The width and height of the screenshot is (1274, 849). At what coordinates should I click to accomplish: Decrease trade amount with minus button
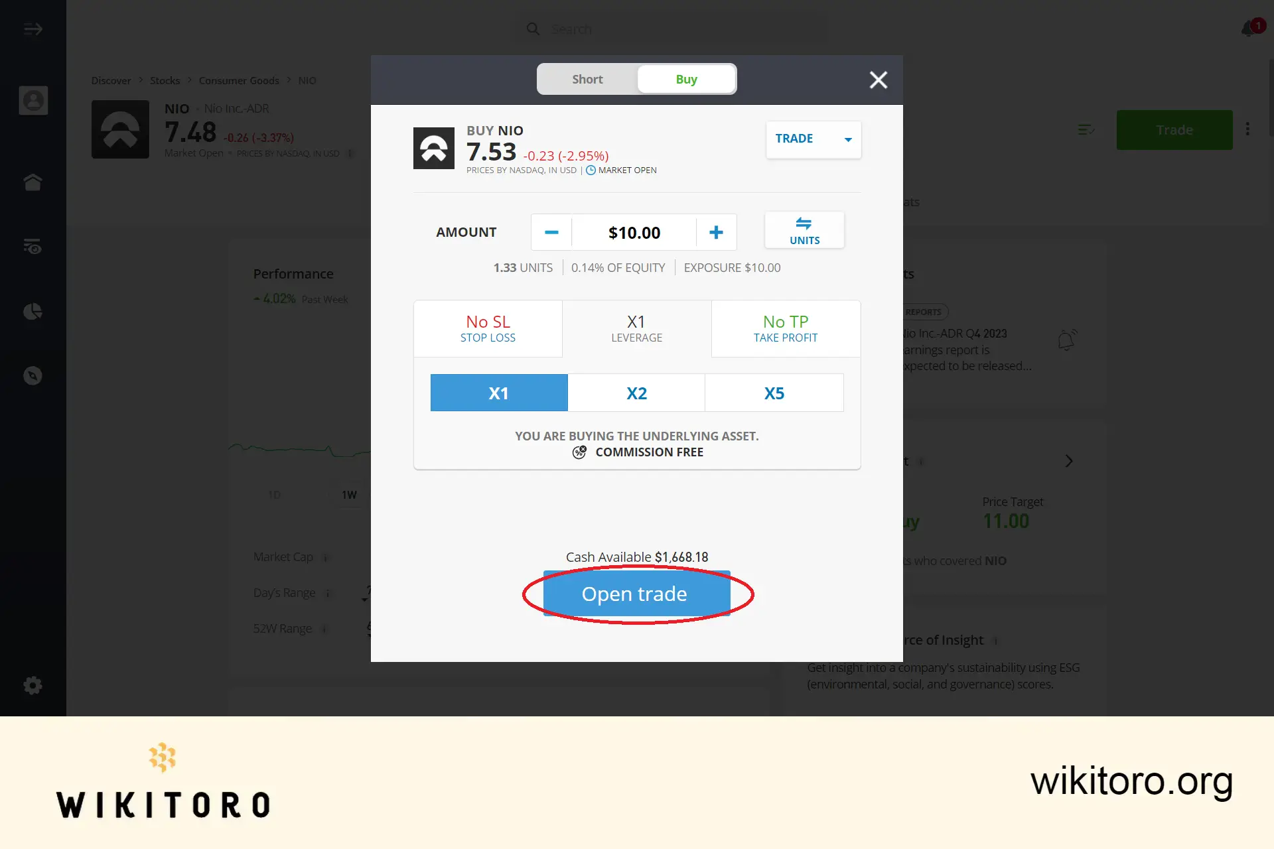coord(551,232)
